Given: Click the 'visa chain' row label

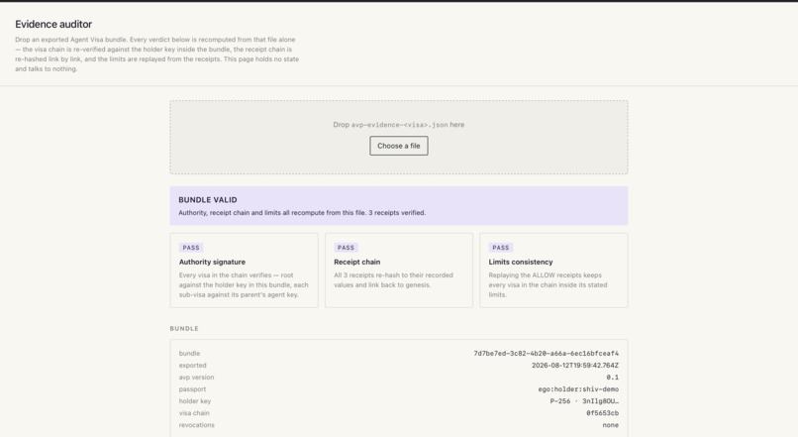Looking at the screenshot, I should pyautogui.click(x=194, y=413).
